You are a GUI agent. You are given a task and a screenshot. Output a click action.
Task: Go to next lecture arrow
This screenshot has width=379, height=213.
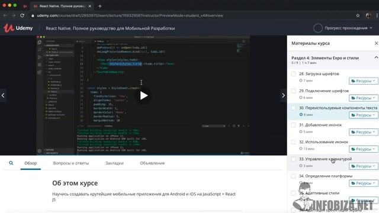(x=283, y=95)
